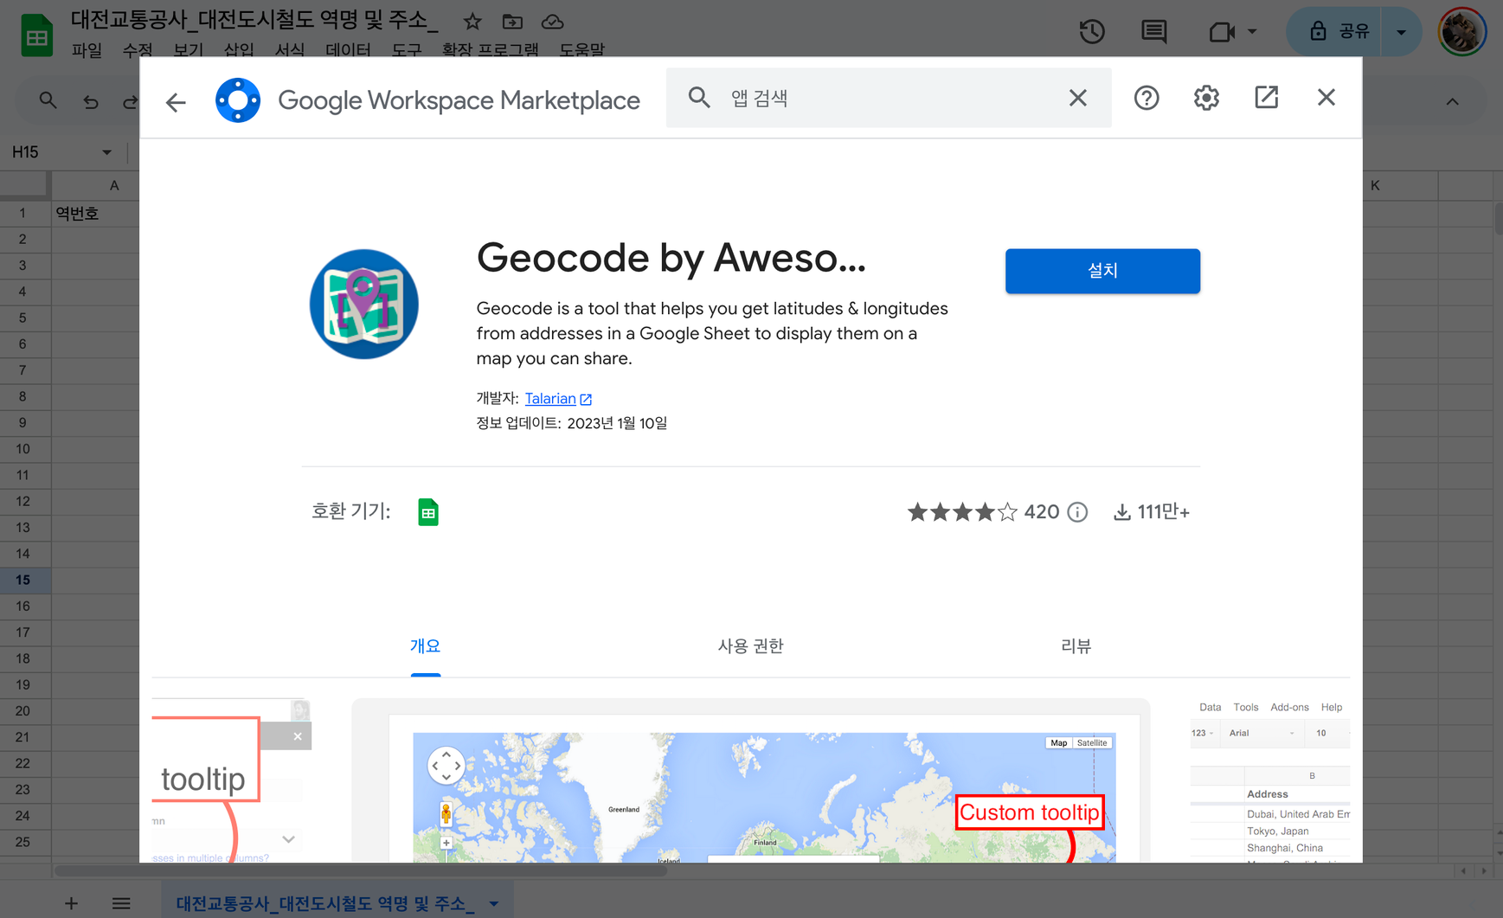1503x918 pixels.
Task: Click the Geocode app icon
Action: (364, 304)
